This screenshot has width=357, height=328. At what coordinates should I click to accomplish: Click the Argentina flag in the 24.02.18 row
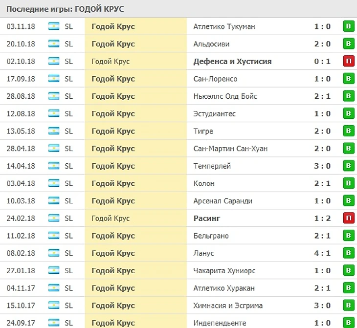click(54, 219)
